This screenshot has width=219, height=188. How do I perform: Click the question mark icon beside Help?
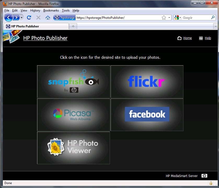point(201,38)
